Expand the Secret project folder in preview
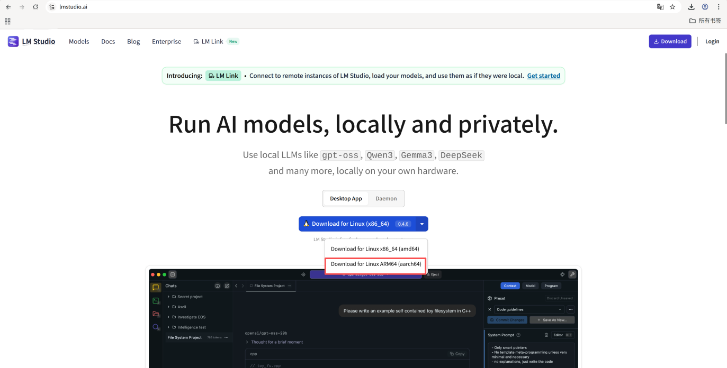The image size is (727, 368). (185, 297)
